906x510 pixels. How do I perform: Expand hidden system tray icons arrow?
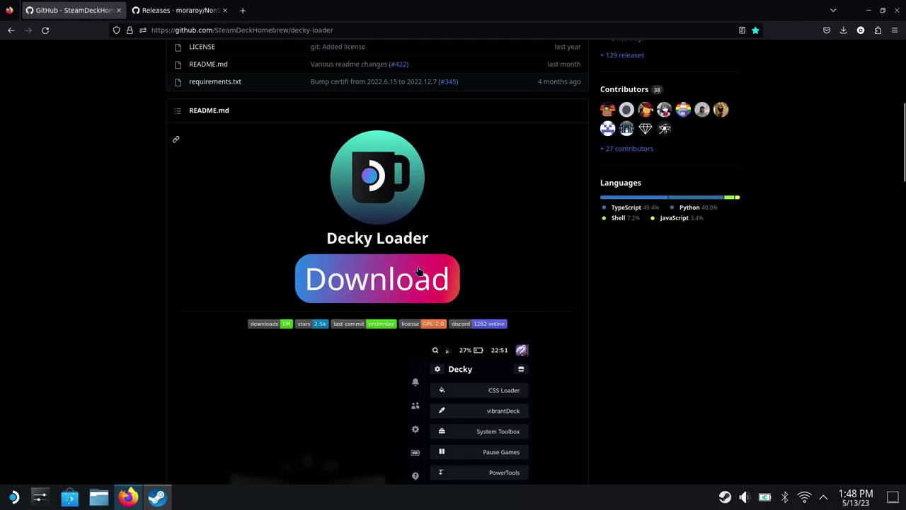click(x=823, y=497)
